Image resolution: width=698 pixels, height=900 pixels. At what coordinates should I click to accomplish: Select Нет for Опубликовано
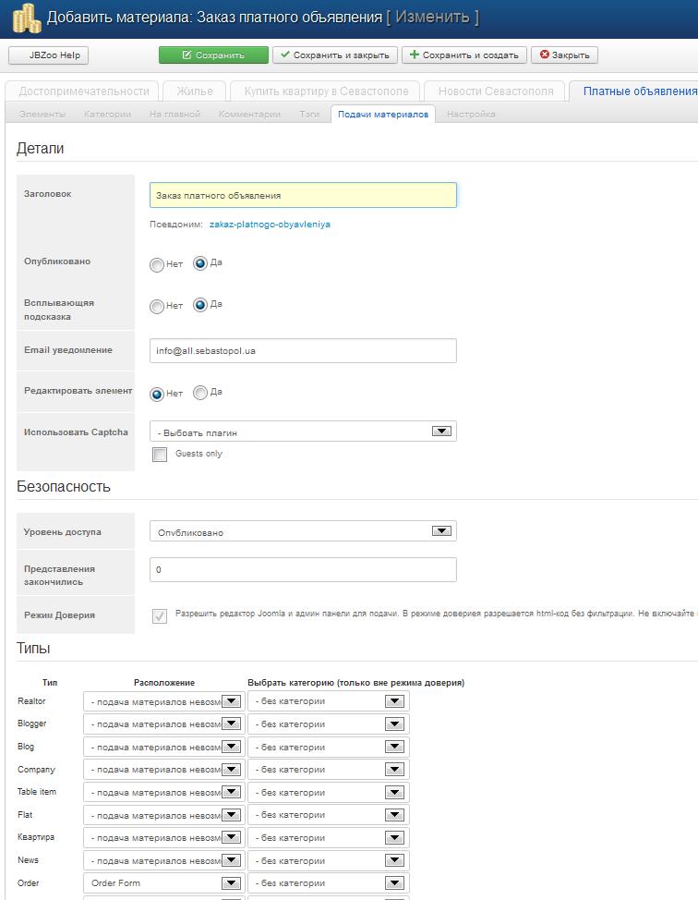point(157,265)
